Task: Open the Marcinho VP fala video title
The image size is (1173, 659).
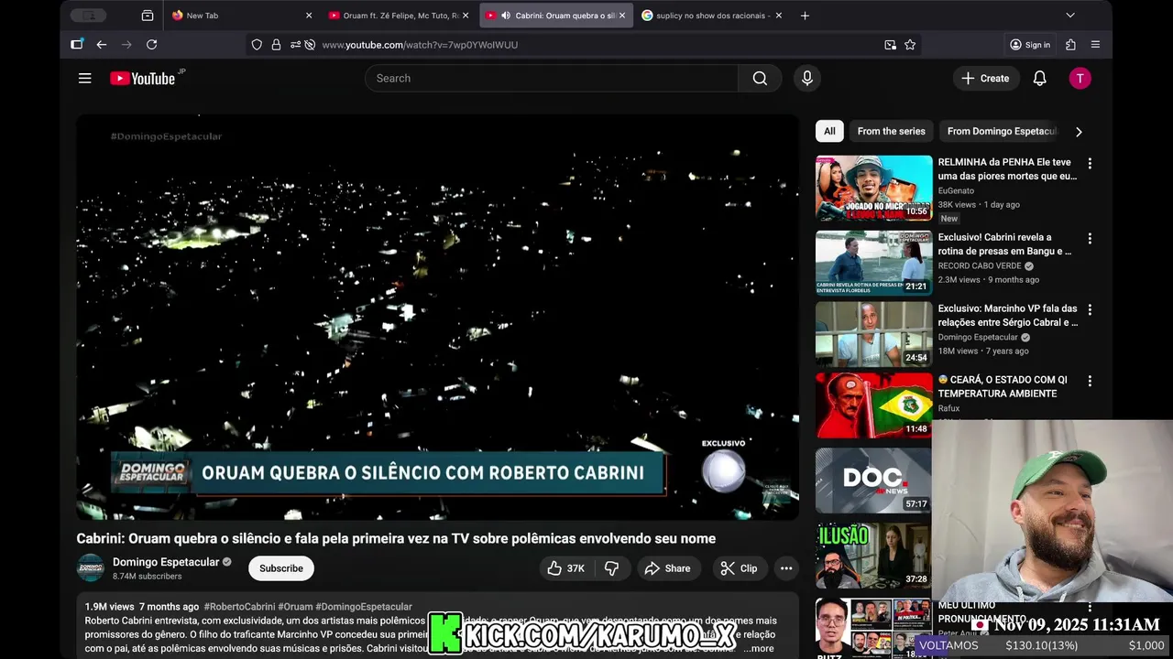Action: coord(1007,316)
